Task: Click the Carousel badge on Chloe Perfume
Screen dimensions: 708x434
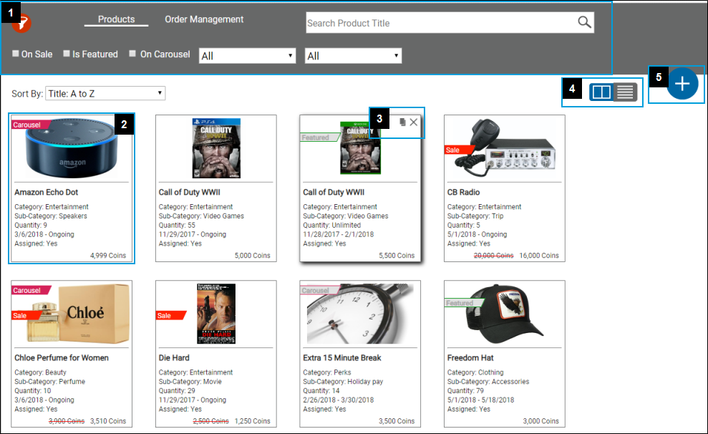Action: tap(30, 290)
